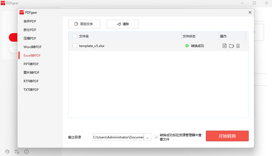Viewport: 272px width, 156px height.
Task: Open output folder icon for template_v5.xlsx
Action: [x=231, y=46]
